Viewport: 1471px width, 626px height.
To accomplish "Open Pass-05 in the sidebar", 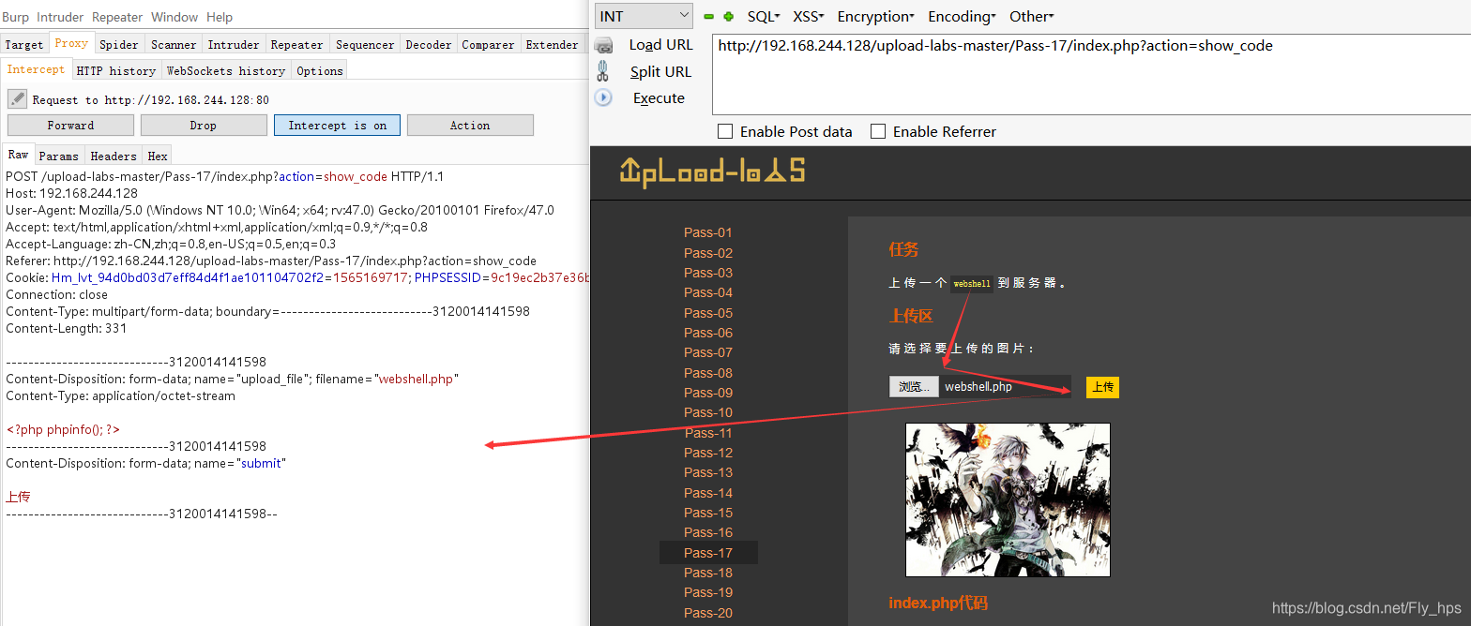I will (708, 313).
